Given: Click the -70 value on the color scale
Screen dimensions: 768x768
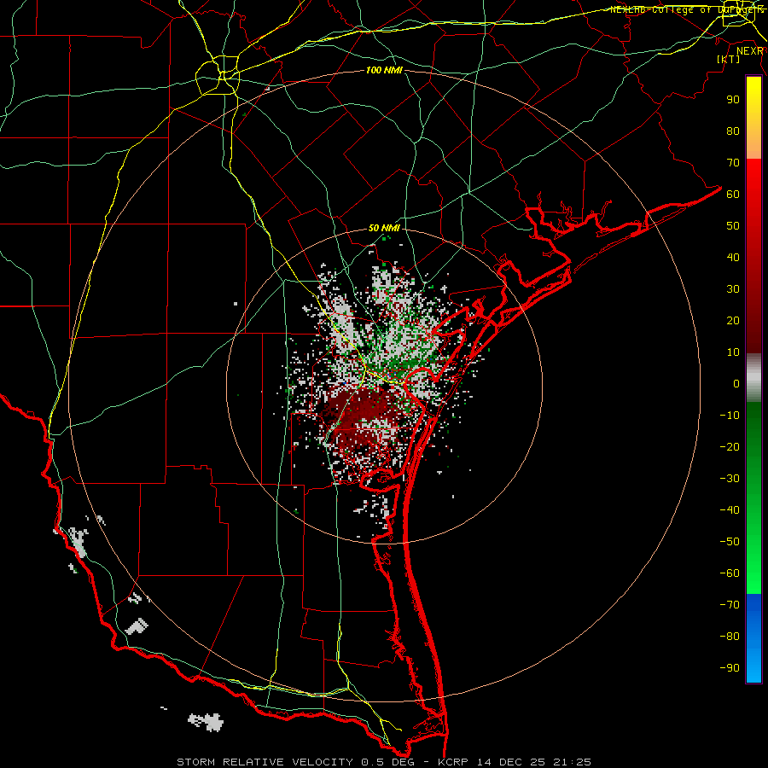Looking at the screenshot, I should [730, 605].
